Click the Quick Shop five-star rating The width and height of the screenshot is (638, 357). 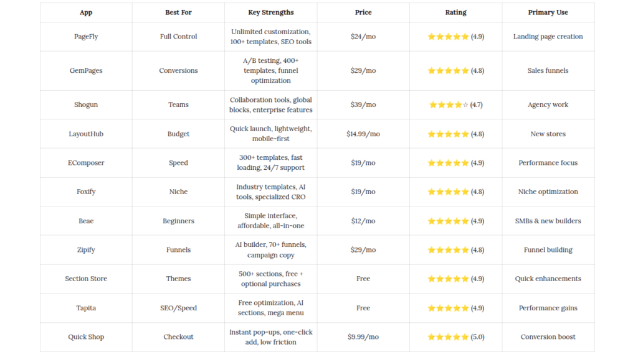click(x=448, y=336)
